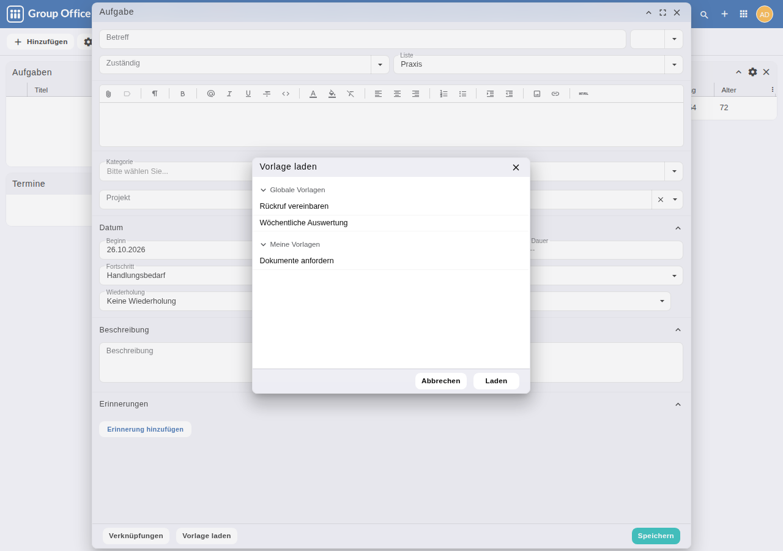Open the Projekt dropdown arrow
The image size is (783, 551).
(x=675, y=200)
